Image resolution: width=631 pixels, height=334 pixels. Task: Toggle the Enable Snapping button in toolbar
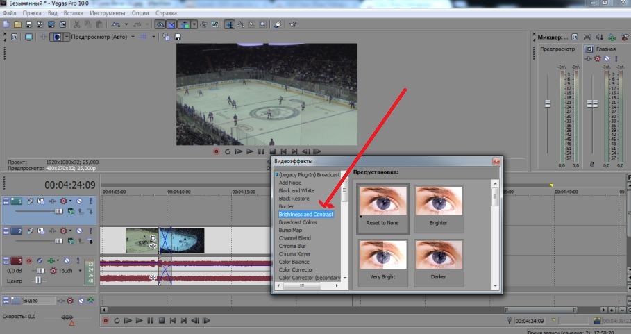160,24
